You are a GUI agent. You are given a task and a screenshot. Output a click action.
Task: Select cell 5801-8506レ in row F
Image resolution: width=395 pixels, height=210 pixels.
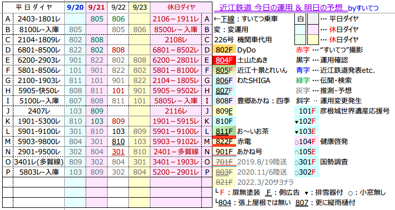pos(39,70)
